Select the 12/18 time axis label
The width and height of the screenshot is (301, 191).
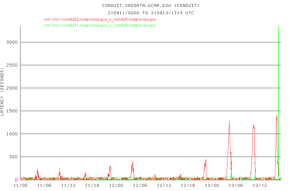[x=188, y=185]
